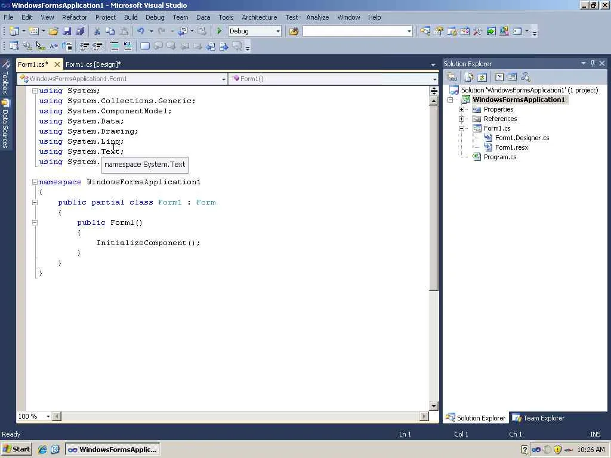This screenshot has width=611, height=458.
Task: Click the Windows Start button
Action: click(16, 450)
